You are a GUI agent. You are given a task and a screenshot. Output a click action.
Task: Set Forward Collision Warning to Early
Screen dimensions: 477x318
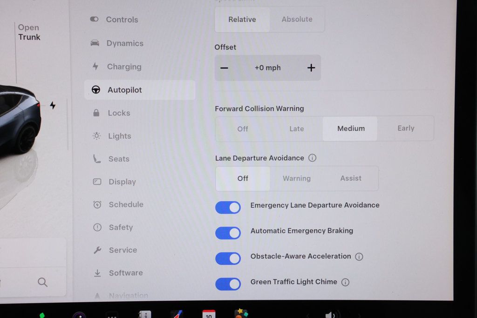[406, 129]
